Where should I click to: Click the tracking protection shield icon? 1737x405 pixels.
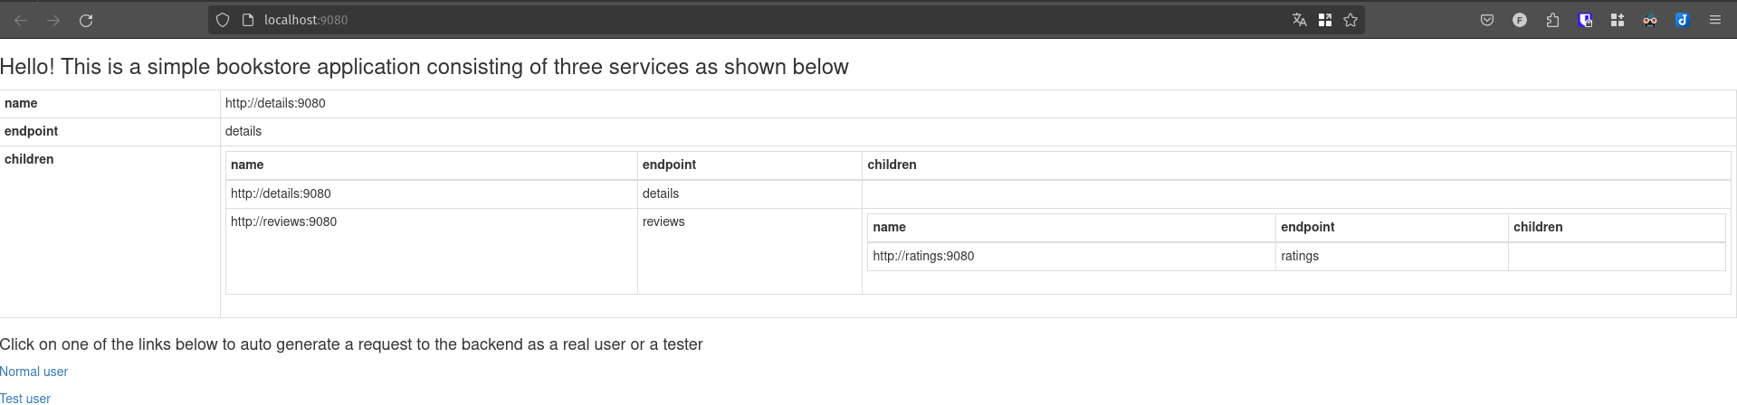pyautogui.click(x=223, y=20)
